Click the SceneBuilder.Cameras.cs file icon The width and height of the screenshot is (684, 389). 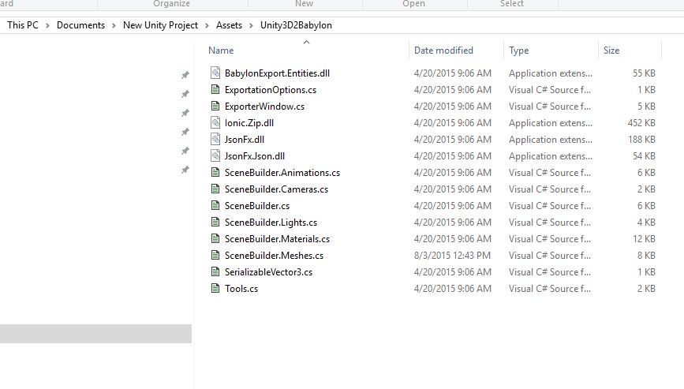pos(215,189)
